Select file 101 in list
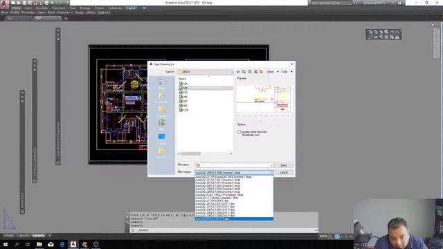The width and height of the screenshot is (443, 249). [x=183, y=84]
